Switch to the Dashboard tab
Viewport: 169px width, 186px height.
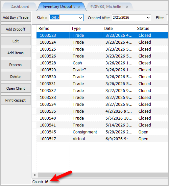(x=20, y=7)
